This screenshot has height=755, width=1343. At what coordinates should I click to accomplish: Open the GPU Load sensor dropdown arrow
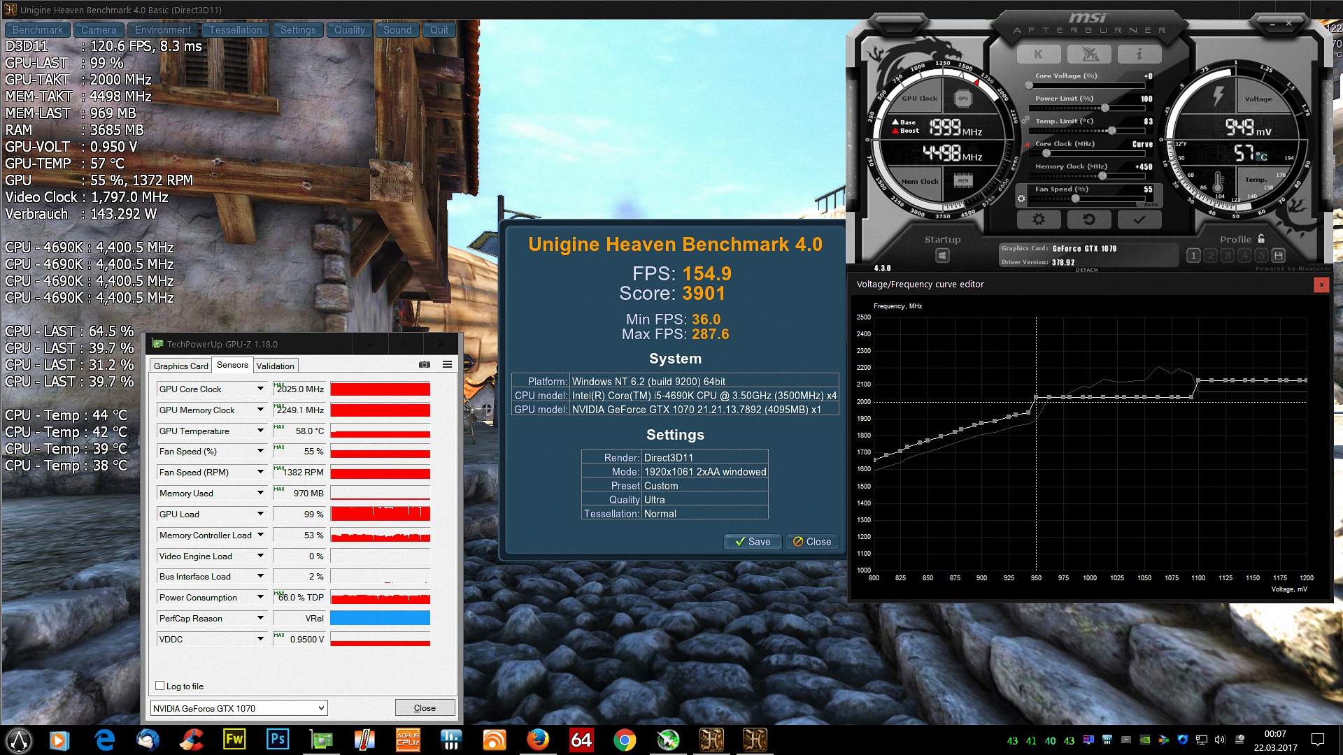[260, 514]
